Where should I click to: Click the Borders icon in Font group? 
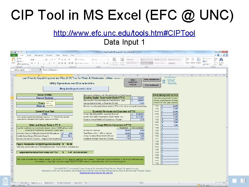pyautogui.click(x=44, y=63)
